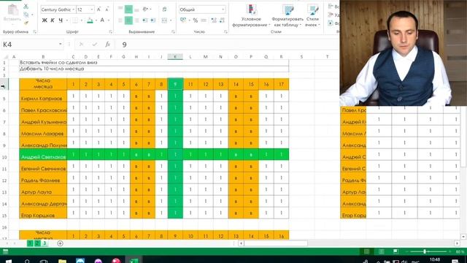Open the Century Gothic font name dropdown
The image size is (467, 263).
coord(73,9)
